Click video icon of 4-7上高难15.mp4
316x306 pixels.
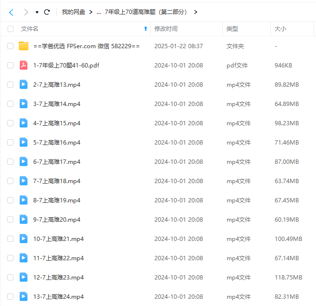[24, 123]
